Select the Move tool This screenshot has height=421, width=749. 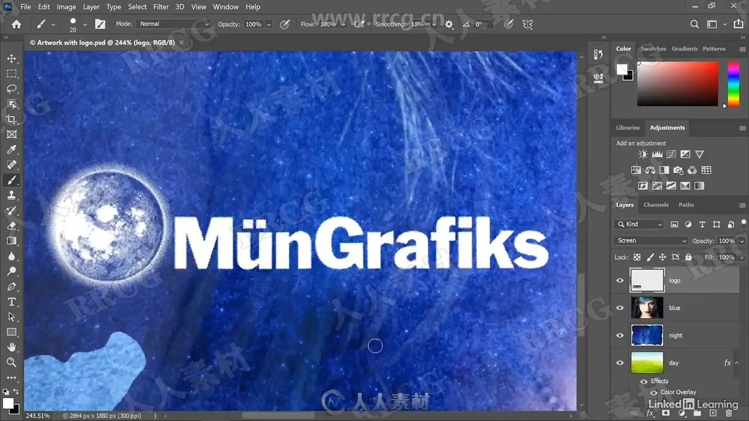point(12,58)
